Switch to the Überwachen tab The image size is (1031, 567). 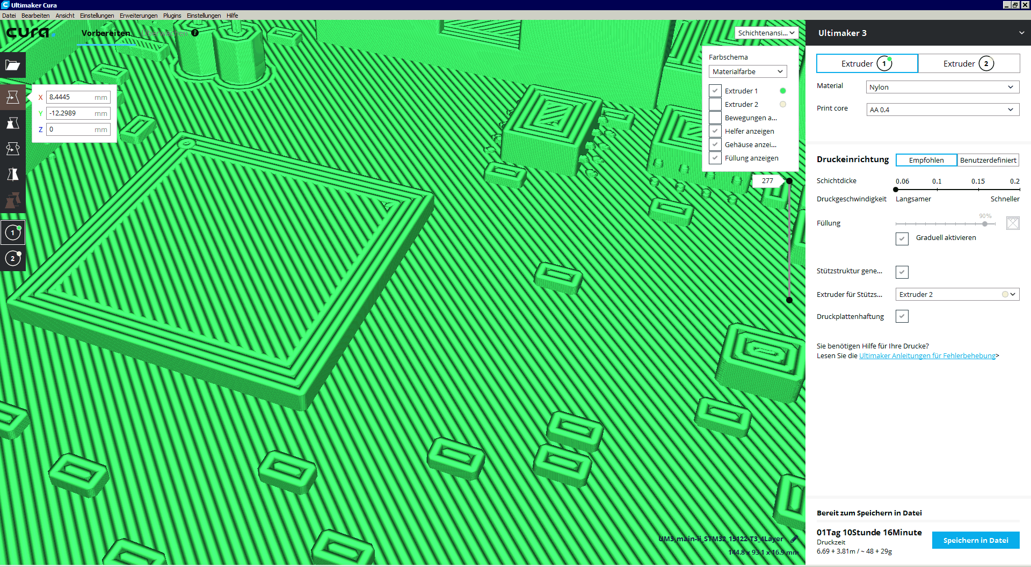(165, 33)
